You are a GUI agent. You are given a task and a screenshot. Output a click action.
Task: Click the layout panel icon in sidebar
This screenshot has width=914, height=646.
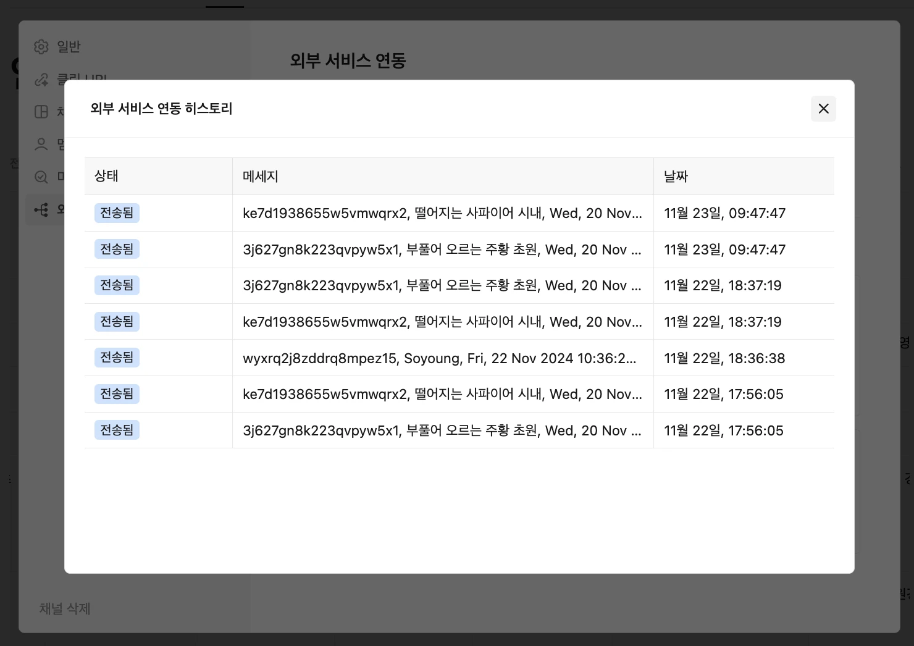41,112
